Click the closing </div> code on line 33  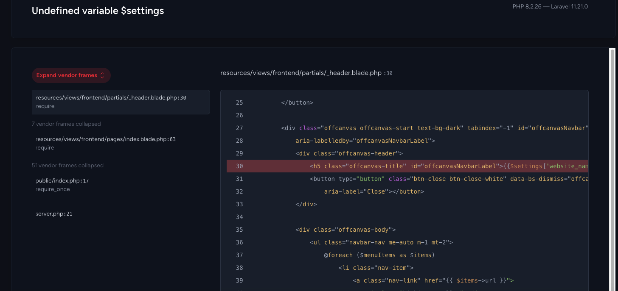[x=306, y=204]
